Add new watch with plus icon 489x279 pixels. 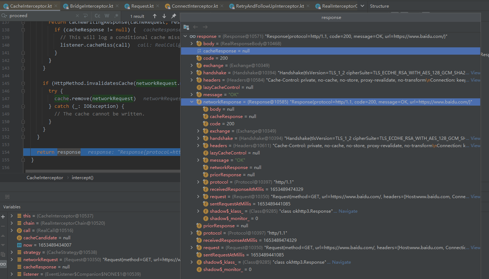pos(3,217)
